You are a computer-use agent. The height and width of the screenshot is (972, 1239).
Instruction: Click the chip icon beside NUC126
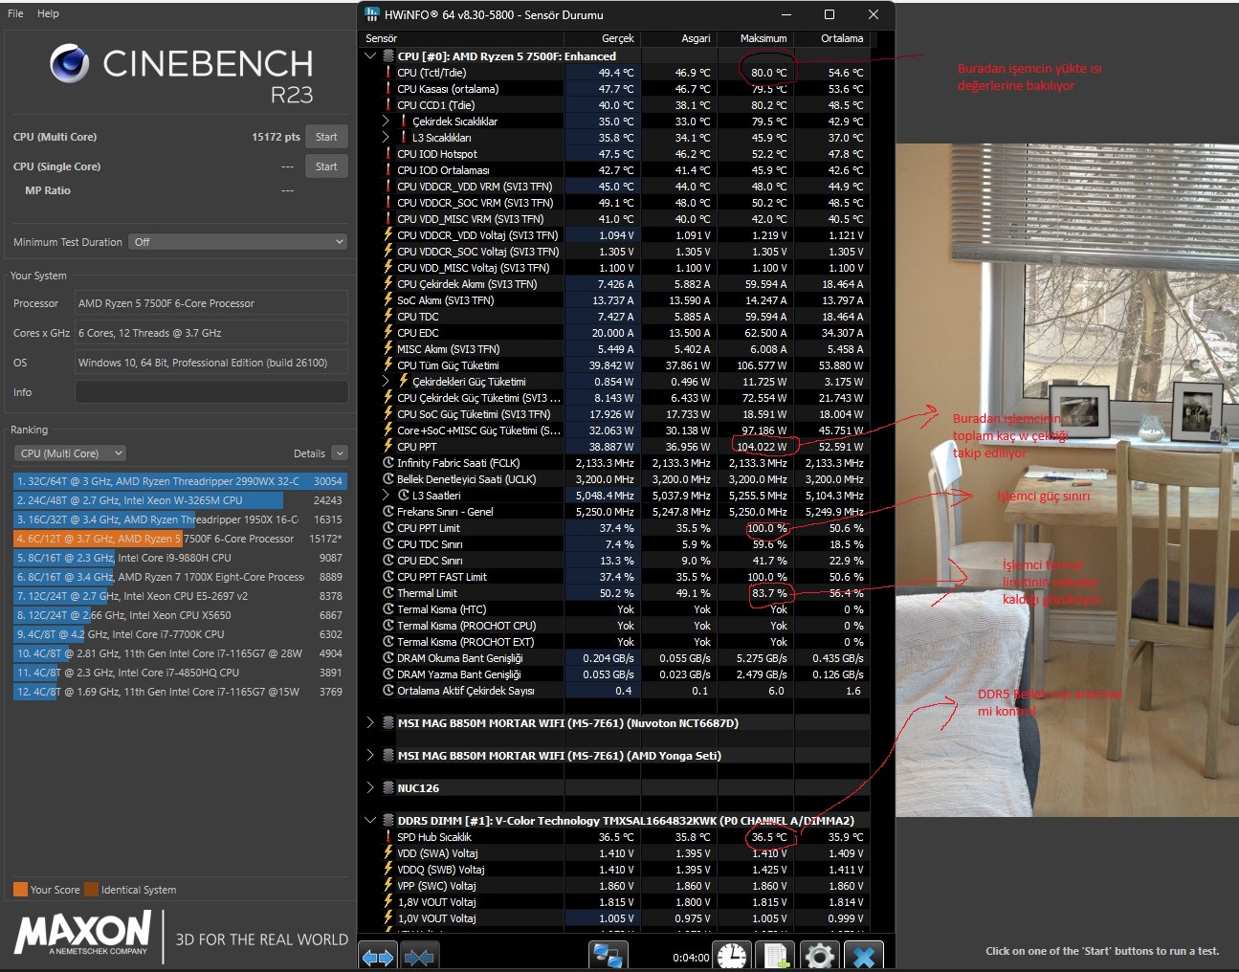387,788
